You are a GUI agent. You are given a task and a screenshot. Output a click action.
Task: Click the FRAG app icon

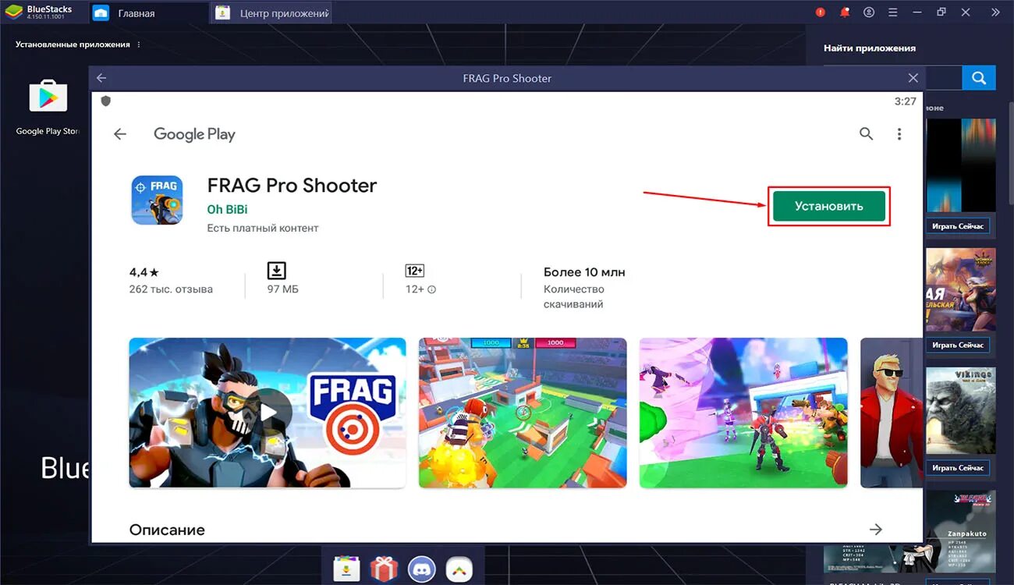(157, 200)
